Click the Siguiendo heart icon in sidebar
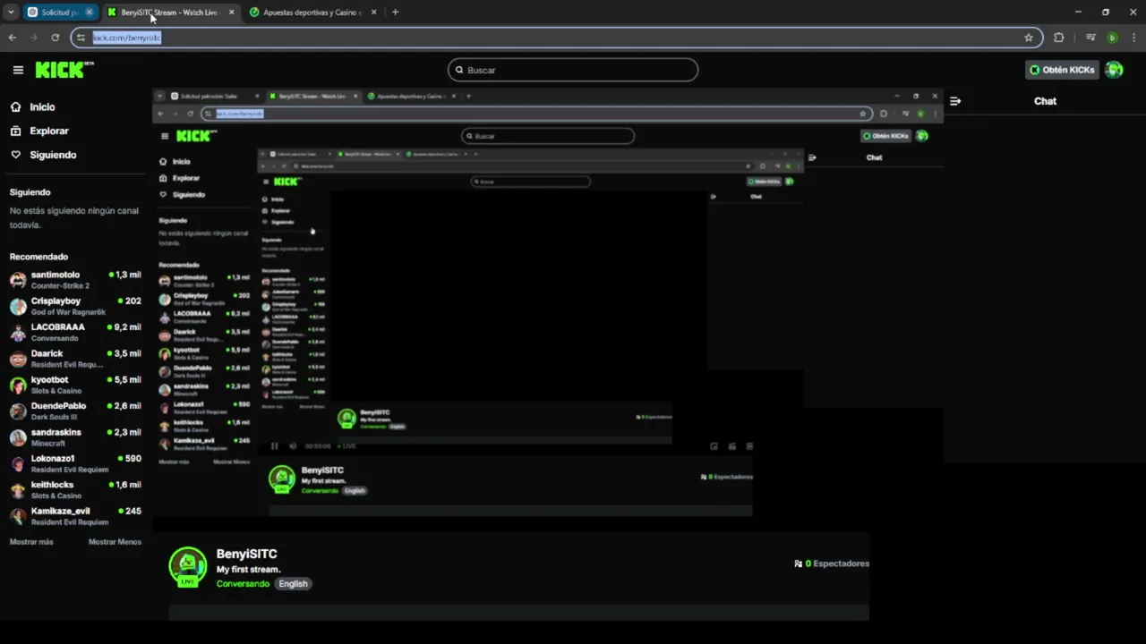Screen dimensions: 1146x644 pyautogui.click(x=16, y=155)
